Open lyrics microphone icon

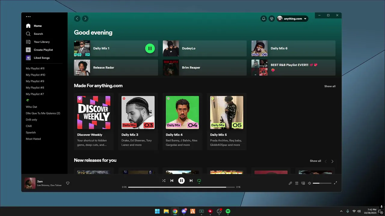(x=290, y=183)
